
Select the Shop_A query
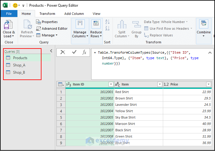pyautogui.click(x=19, y=65)
